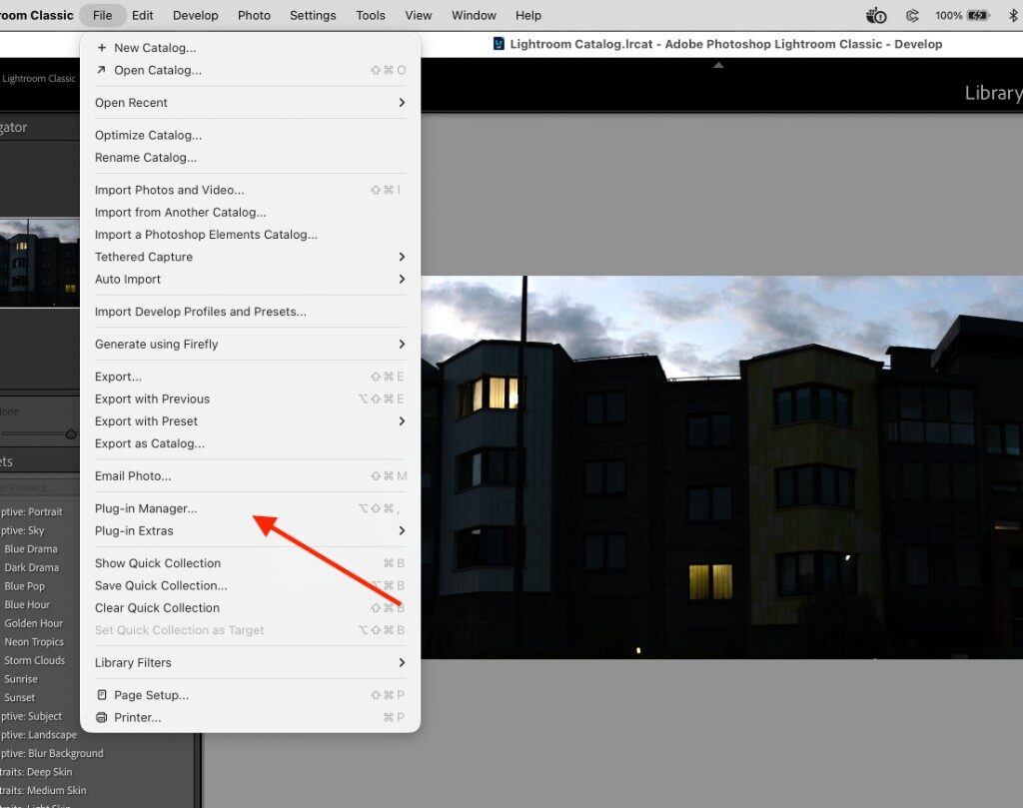Image resolution: width=1023 pixels, height=808 pixels.
Task: Switch to the Library module
Action: coord(994,93)
